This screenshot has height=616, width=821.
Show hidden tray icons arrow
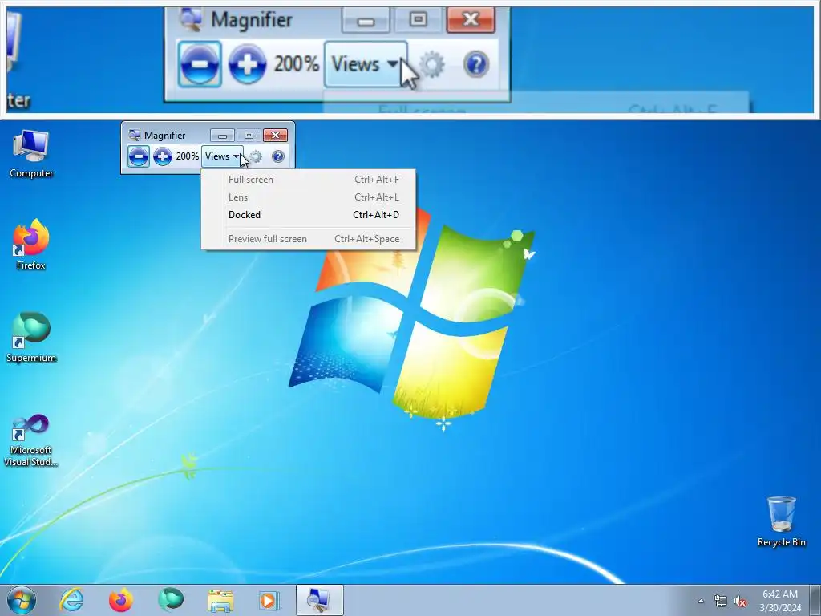(701, 601)
